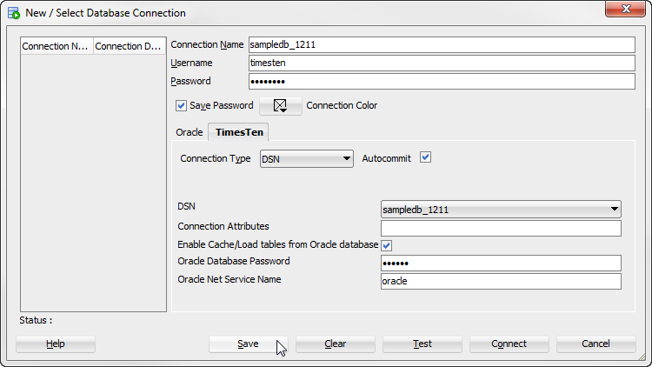Click the Connection Attributes input field
This screenshot has height=367, width=652.
point(501,228)
